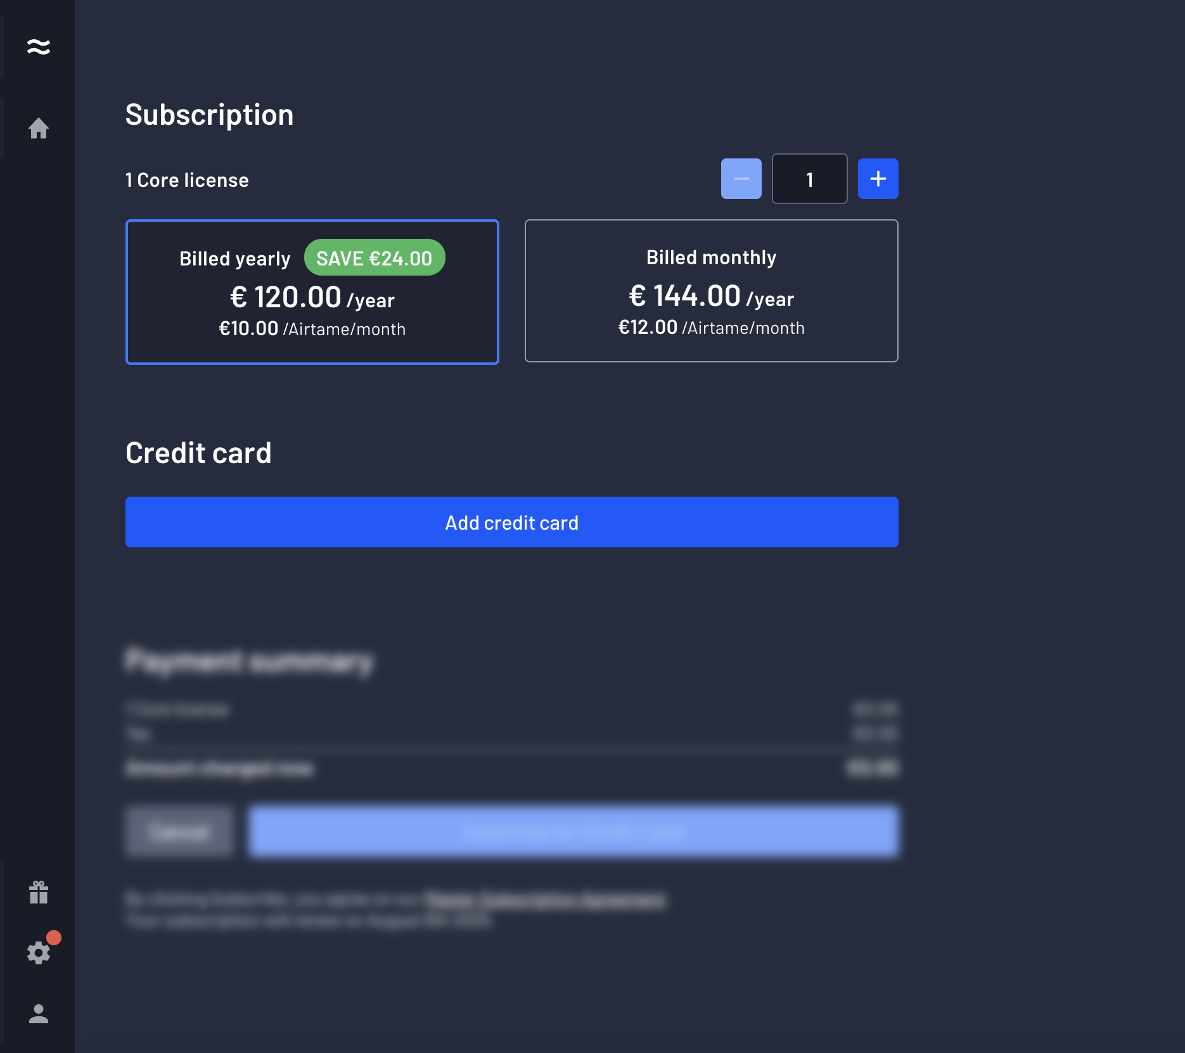Increase license count with plus button

coord(878,179)
